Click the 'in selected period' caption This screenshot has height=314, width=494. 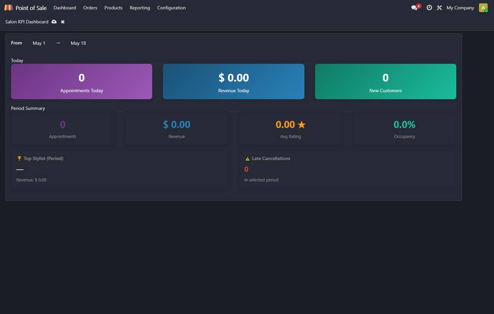coord(261,180)
